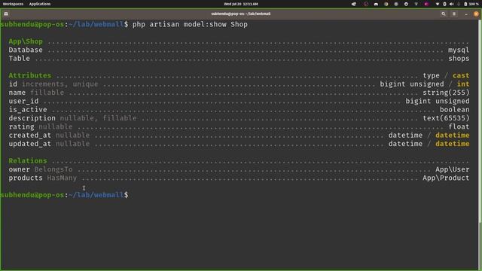Click the white ring tray icon
This screenshot has height=271, width=482.
406,4
